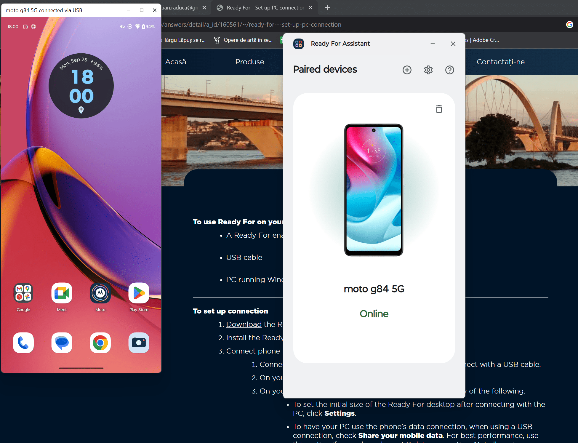Screen dimensions: 578x443
Task: Launch the Moto app
Action: [100, 293]
